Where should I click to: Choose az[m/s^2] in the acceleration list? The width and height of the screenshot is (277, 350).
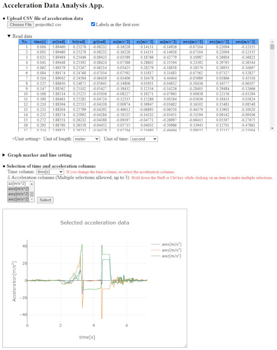(18, 184)
